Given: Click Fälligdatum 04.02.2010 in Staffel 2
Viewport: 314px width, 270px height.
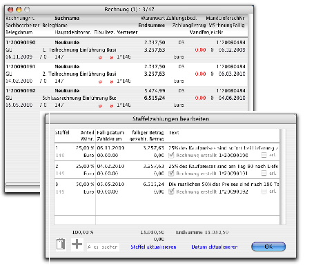Looking at the screenshot, I should click(110, 166).
